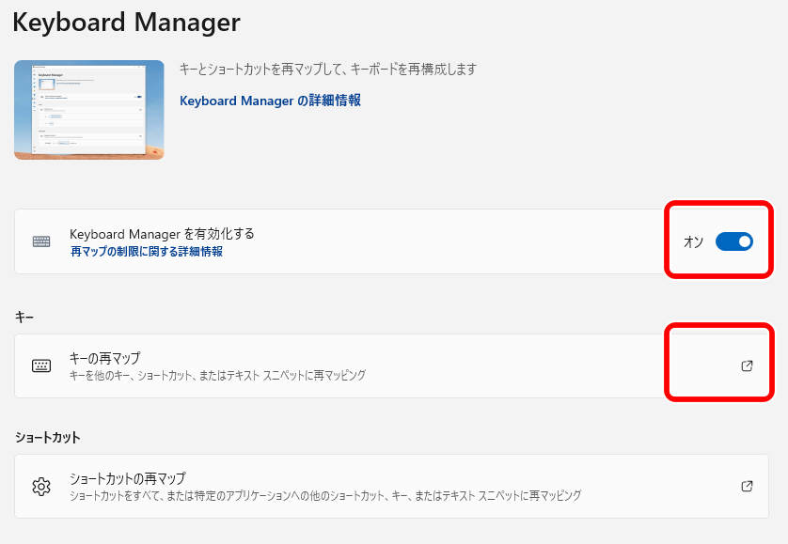Select the キーの再マップ settings row
Screen dimensions: 788x544
pos(376,365)
